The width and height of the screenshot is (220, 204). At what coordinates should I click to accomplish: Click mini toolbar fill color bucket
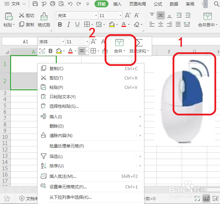coord(59,51)
